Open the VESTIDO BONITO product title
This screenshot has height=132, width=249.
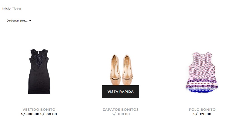[39, 110]
